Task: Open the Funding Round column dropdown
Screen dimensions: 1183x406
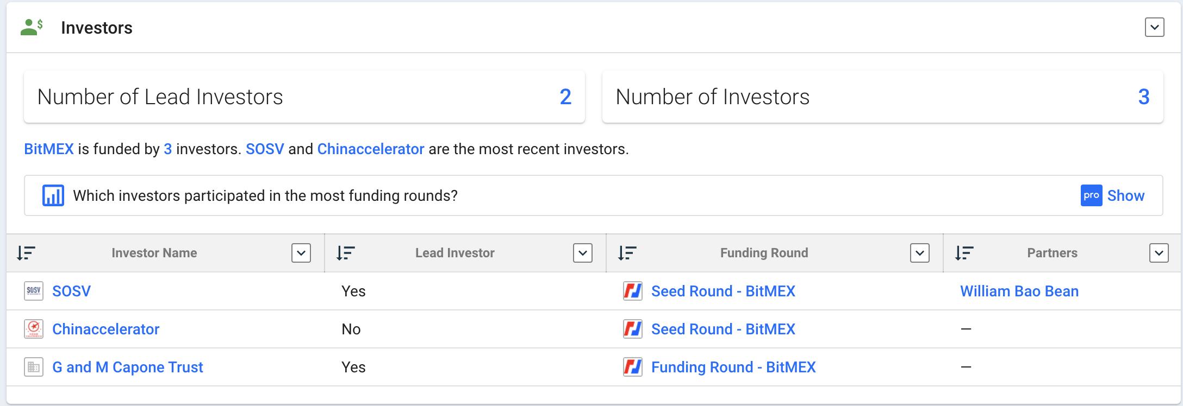Action: [920, 253]
